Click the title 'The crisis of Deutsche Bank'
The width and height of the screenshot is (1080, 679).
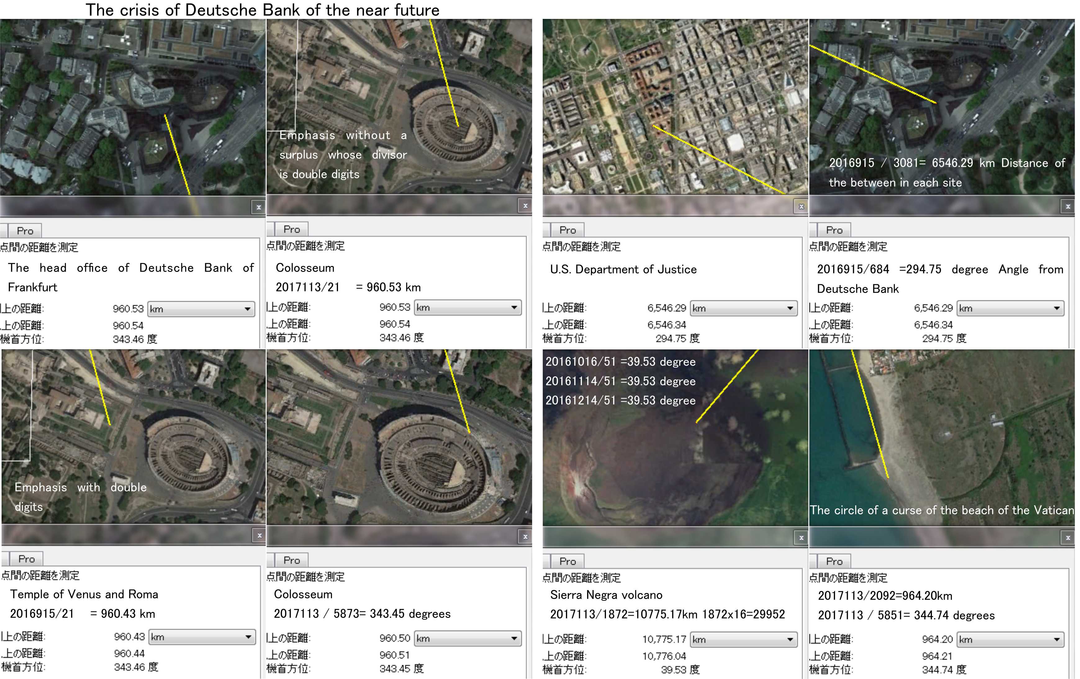point(262,10)
